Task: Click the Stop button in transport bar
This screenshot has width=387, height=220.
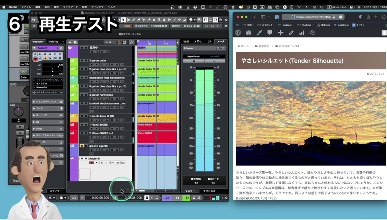Action: tap(177, 198)
